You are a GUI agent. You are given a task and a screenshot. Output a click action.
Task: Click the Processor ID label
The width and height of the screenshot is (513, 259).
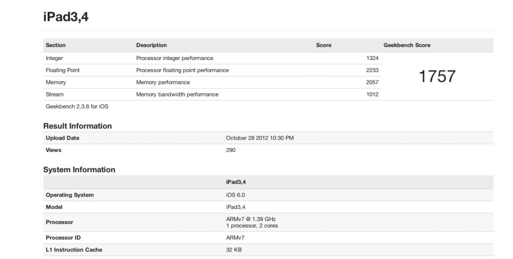pos(63,238)
